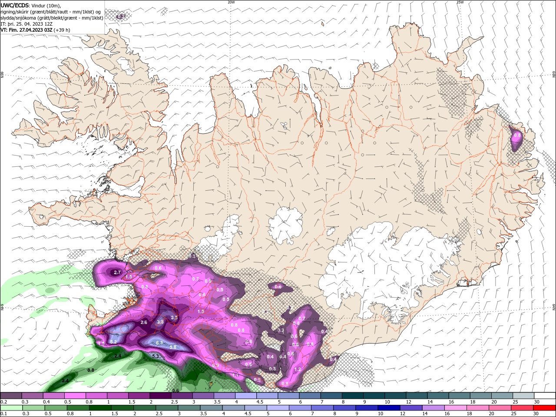Screen dimensions: 556x417
Task: Click the 3.5 snowfall value on the map
Action: (174, 318)
